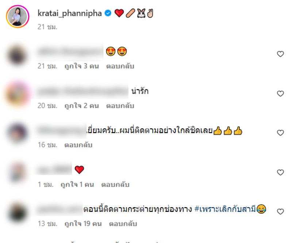The width and height of the screenshot is (292, 243).
Task: Open kratai_phannipha profile picture story
Action: coord(18,16)
